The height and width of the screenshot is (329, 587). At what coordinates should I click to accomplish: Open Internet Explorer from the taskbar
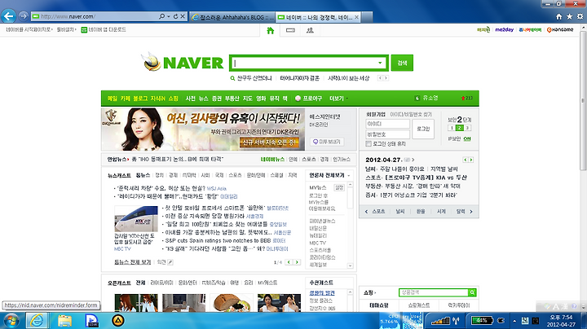click(x=37, y=320)
